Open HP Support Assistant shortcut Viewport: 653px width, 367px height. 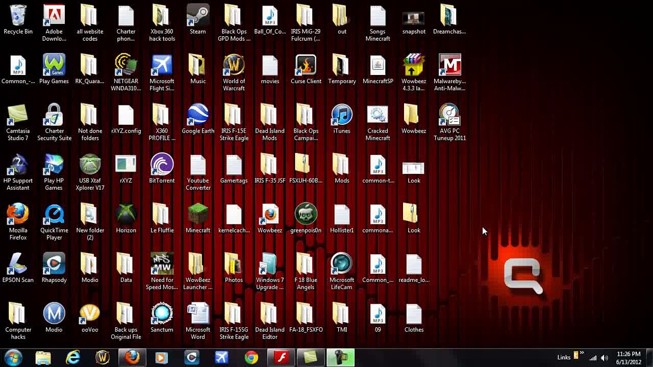[x=18, y=172]
